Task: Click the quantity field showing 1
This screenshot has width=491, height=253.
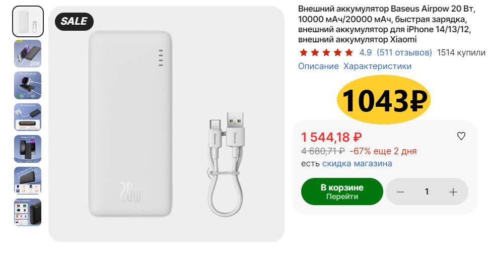Action: pos(427,192)
